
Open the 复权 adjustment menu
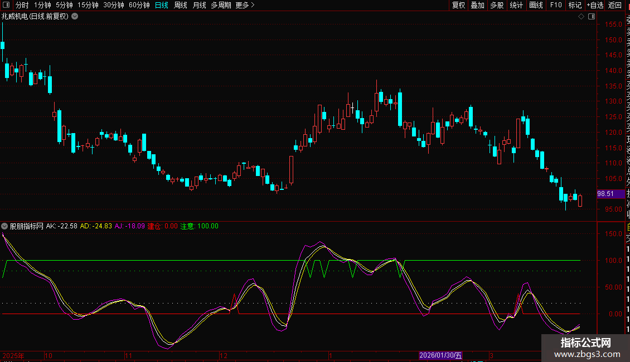coord(458,5)
